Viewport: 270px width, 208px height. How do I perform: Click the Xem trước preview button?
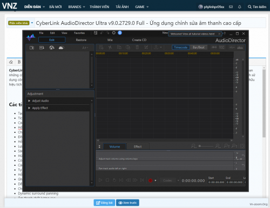tap(127, 203)
